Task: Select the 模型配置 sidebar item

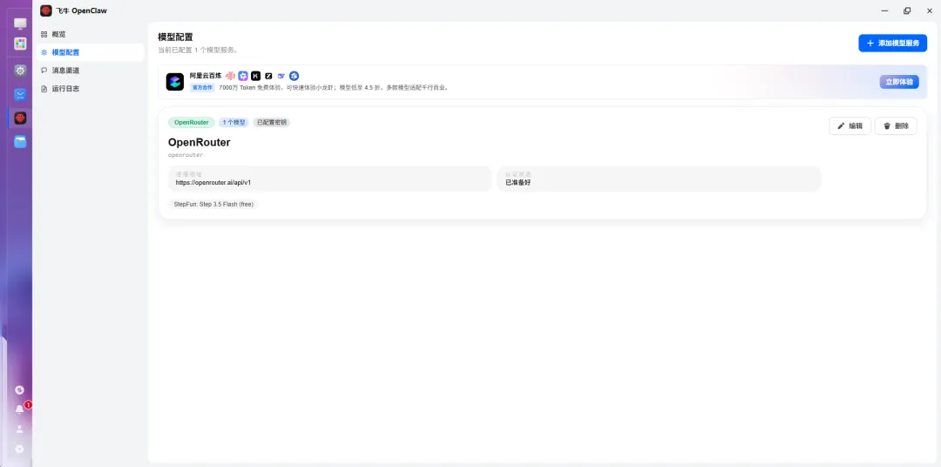Action: [x=90, y=52]
